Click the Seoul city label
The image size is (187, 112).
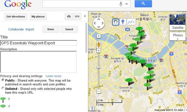pyautogui.click(x=144, y=17)
